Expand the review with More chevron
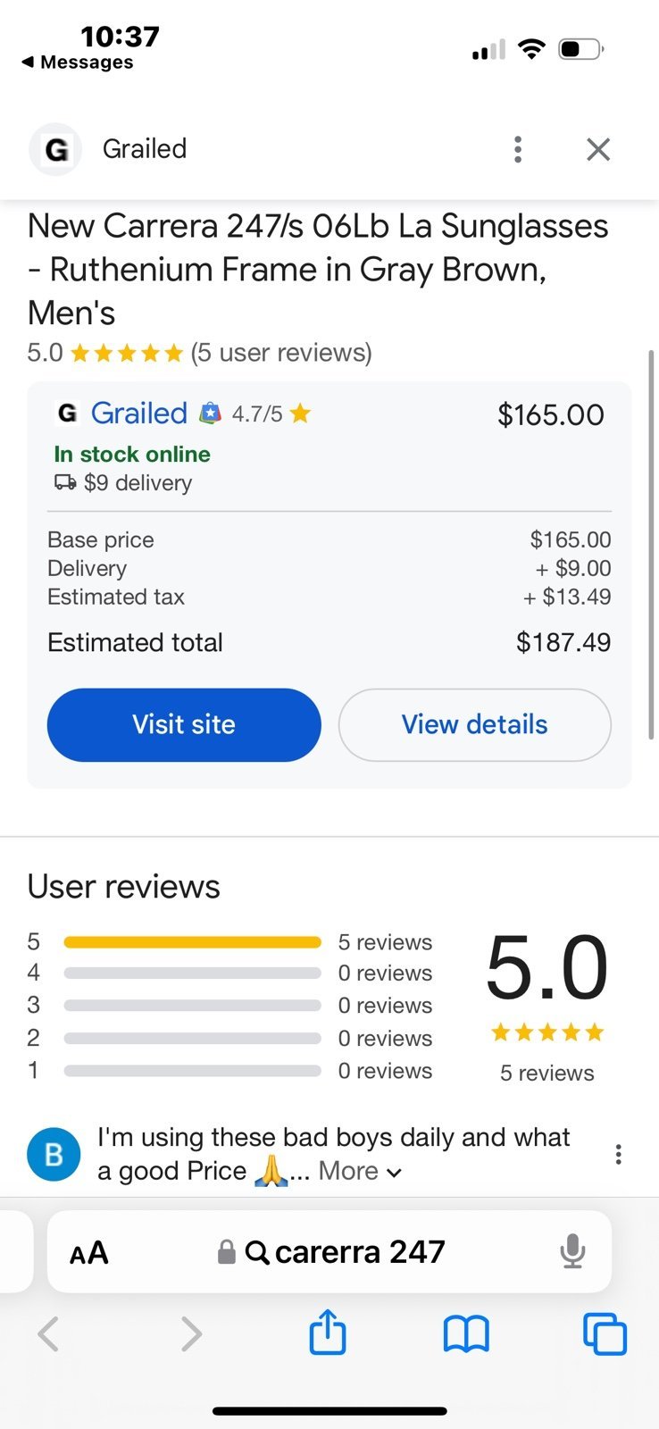Screen dimensions: 659x1429 click(361, 1171)
